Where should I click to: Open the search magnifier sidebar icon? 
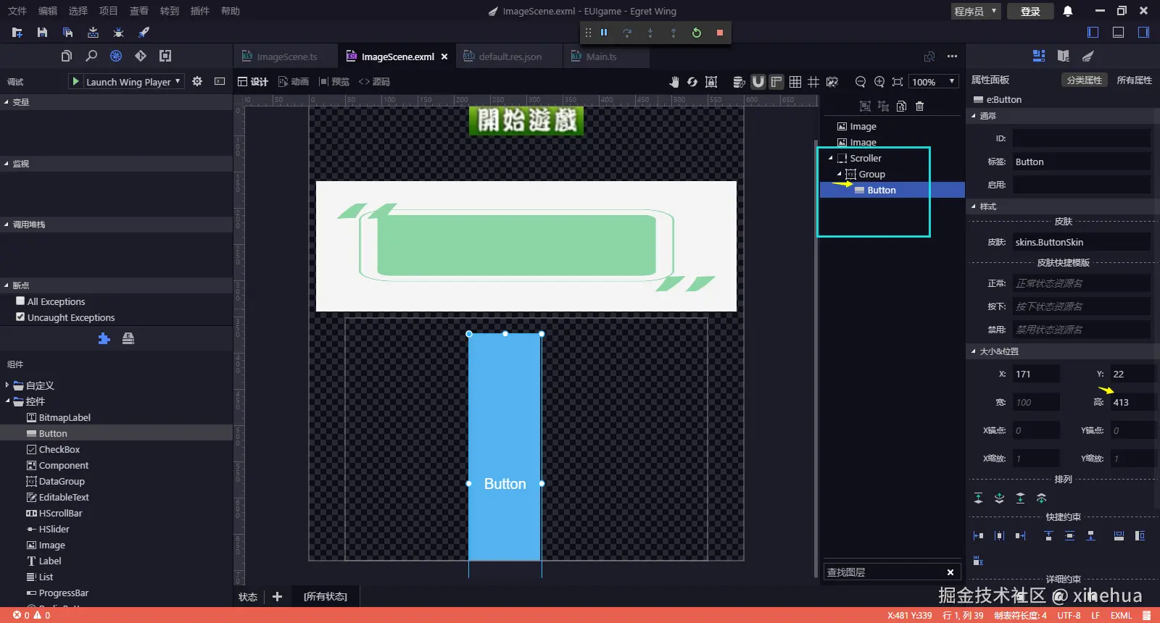tap(91, 56)
